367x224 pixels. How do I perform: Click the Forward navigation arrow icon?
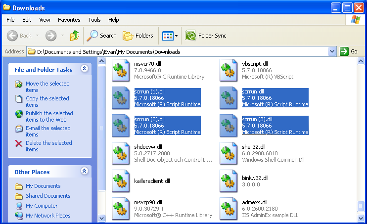click(x=51, y=36)
